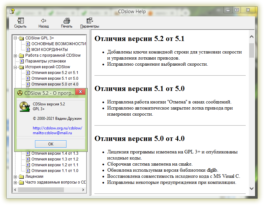Viewport: 264px width, 205px height.
Task: Select the МОИ КООРДИНАТЫ topic
Action: click(49, 50)
